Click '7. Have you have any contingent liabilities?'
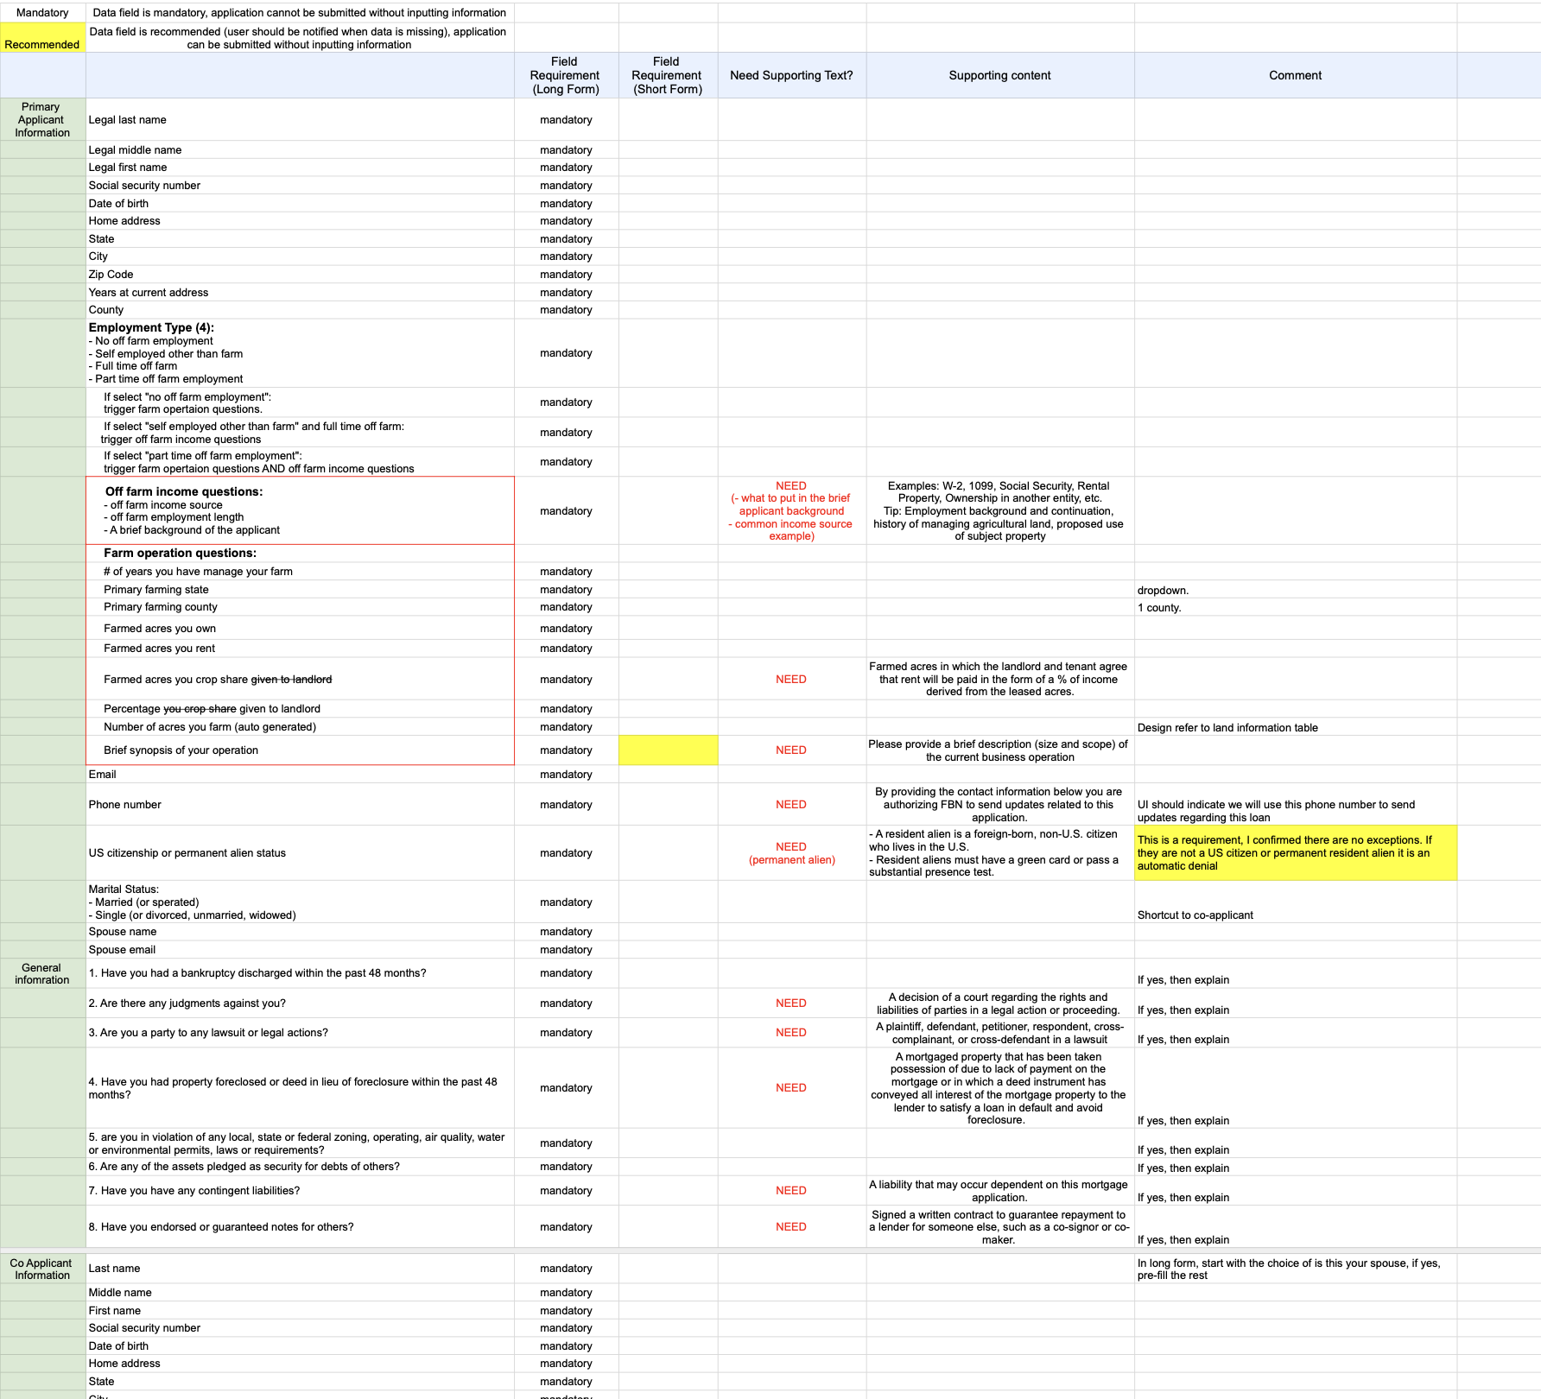The image size is (1541, 1399). [x=300, y=1191]
